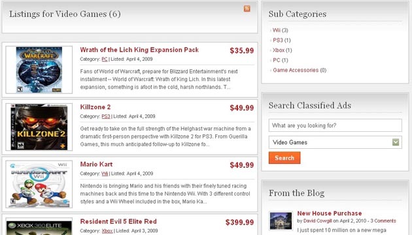Expand the Video Games category dropdown arrow
This screenshot has height=235, width=412.
pos(396,142)
